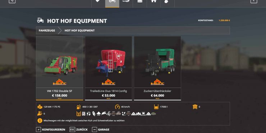Click the 17000 l capacity icon

click(x=156, y=107)
